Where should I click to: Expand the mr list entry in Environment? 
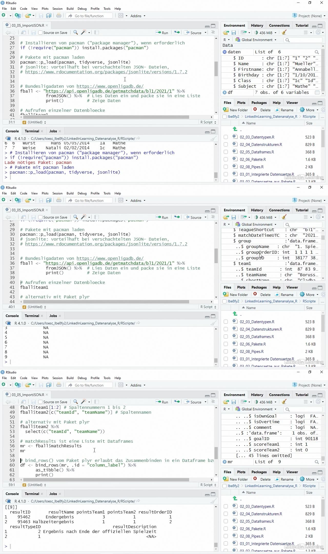(225, 462)
